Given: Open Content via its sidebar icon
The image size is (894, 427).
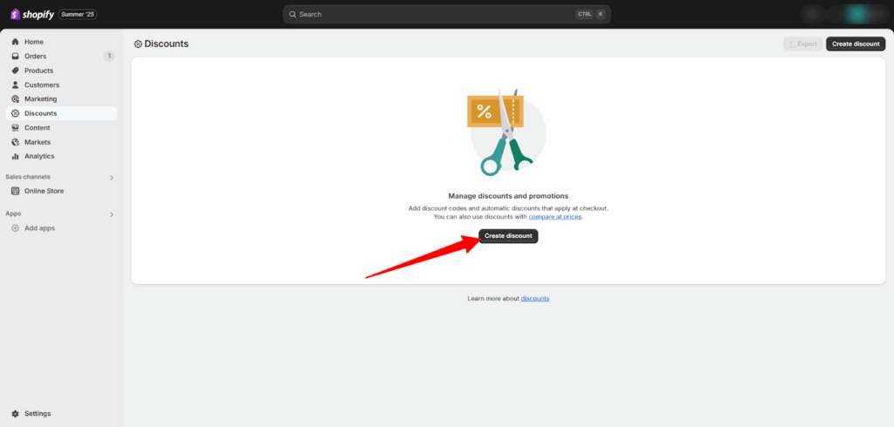Looking at the screenshot, I should tap(16, 128).
